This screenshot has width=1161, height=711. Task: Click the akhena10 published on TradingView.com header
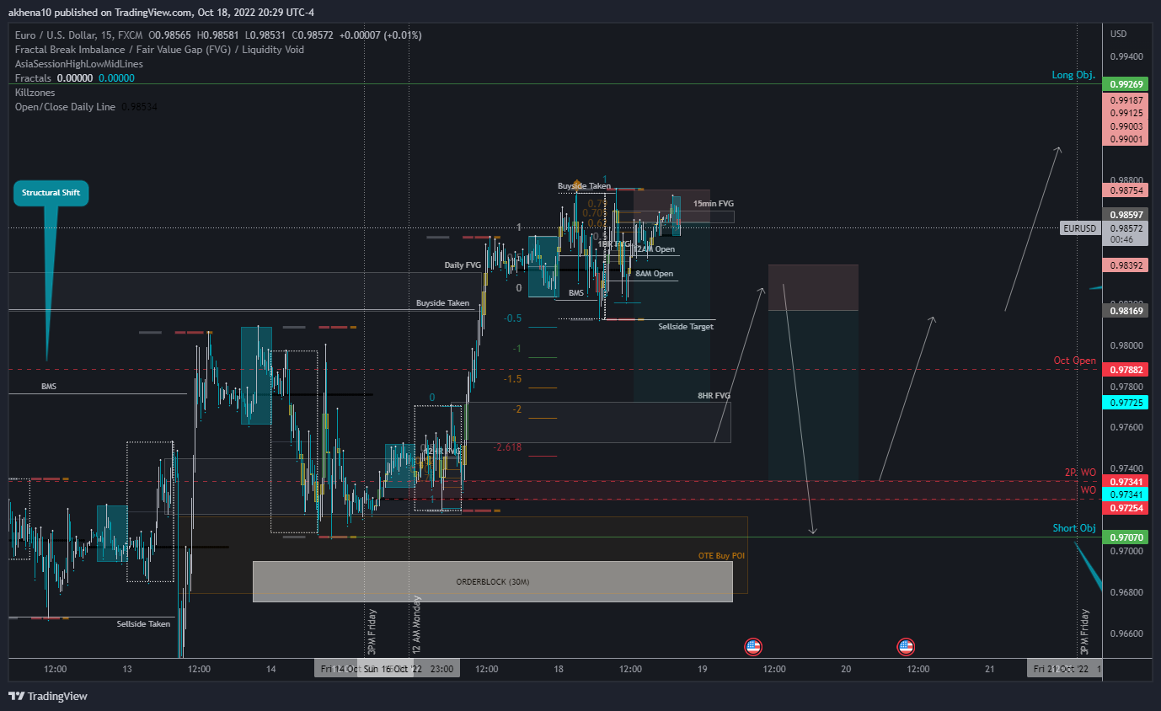(161, 13)
